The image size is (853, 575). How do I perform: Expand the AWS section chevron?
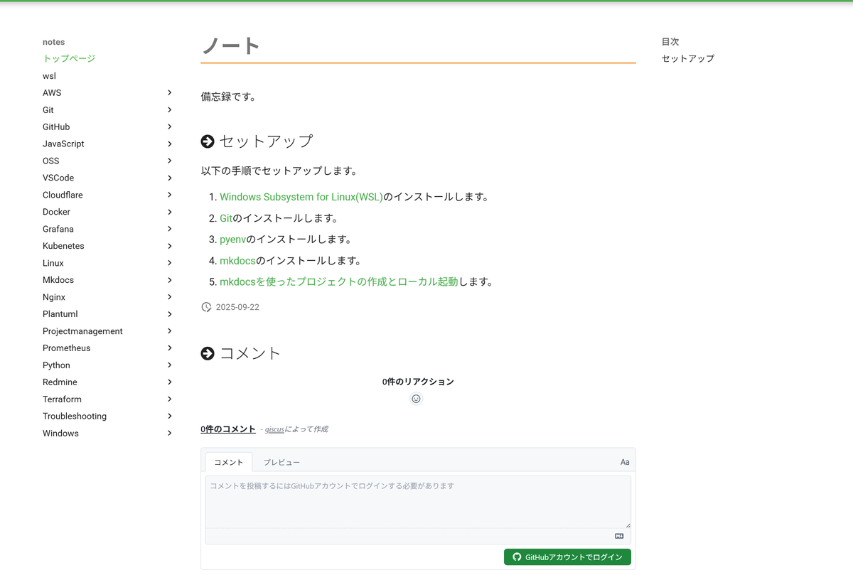point(169,92)
